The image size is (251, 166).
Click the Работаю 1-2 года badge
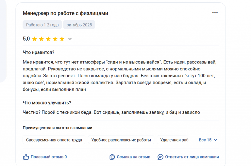click(42, 25)
